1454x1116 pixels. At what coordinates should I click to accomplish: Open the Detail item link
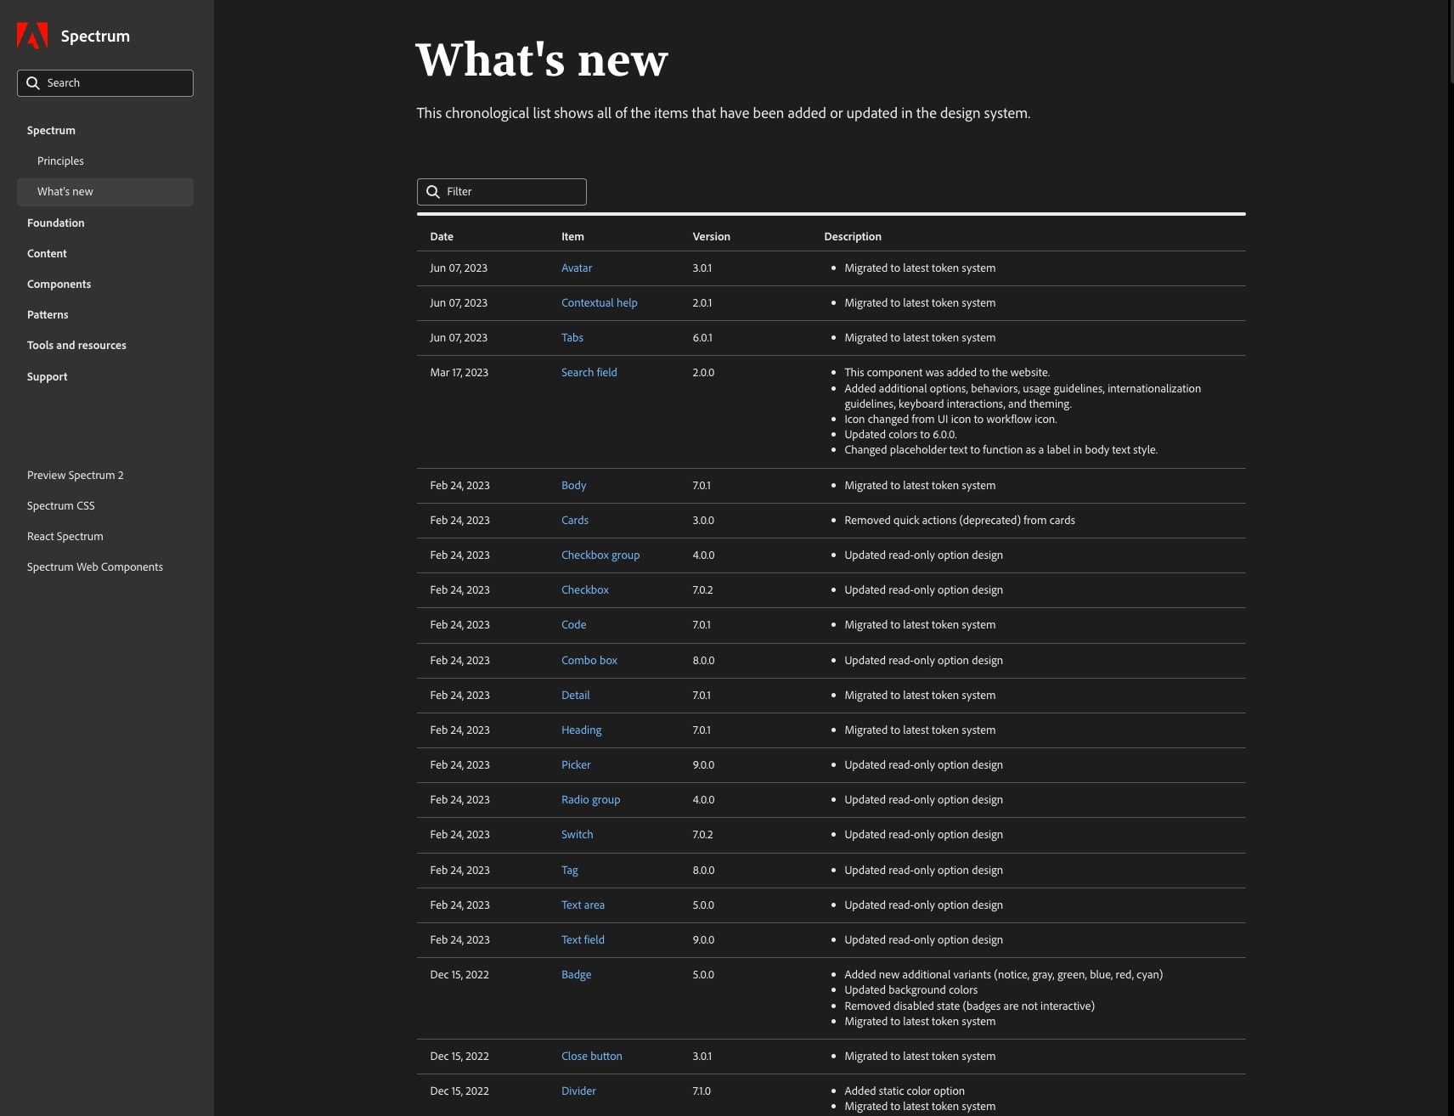[x=575, y=696]
